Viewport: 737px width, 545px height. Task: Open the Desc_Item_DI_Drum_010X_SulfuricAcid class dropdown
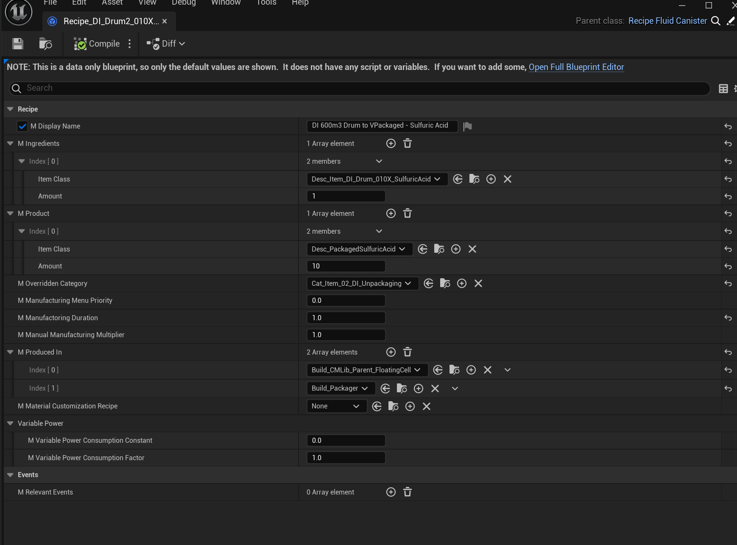point(377,179)
